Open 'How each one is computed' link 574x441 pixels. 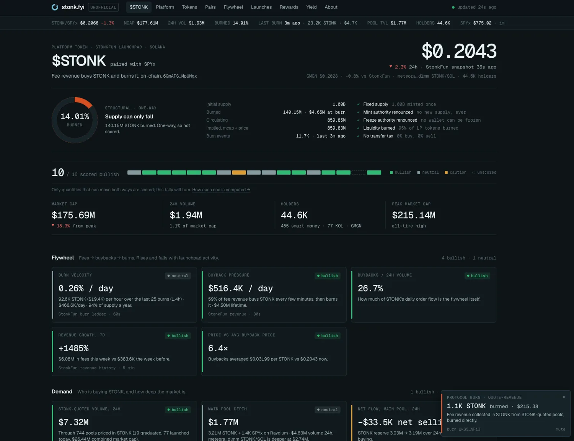(x=221, y=190)
